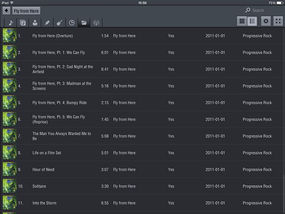Screen dimensions: 285x214
Task: Play track Fly from Here (Overture)
Action: [x=53, y=36]
